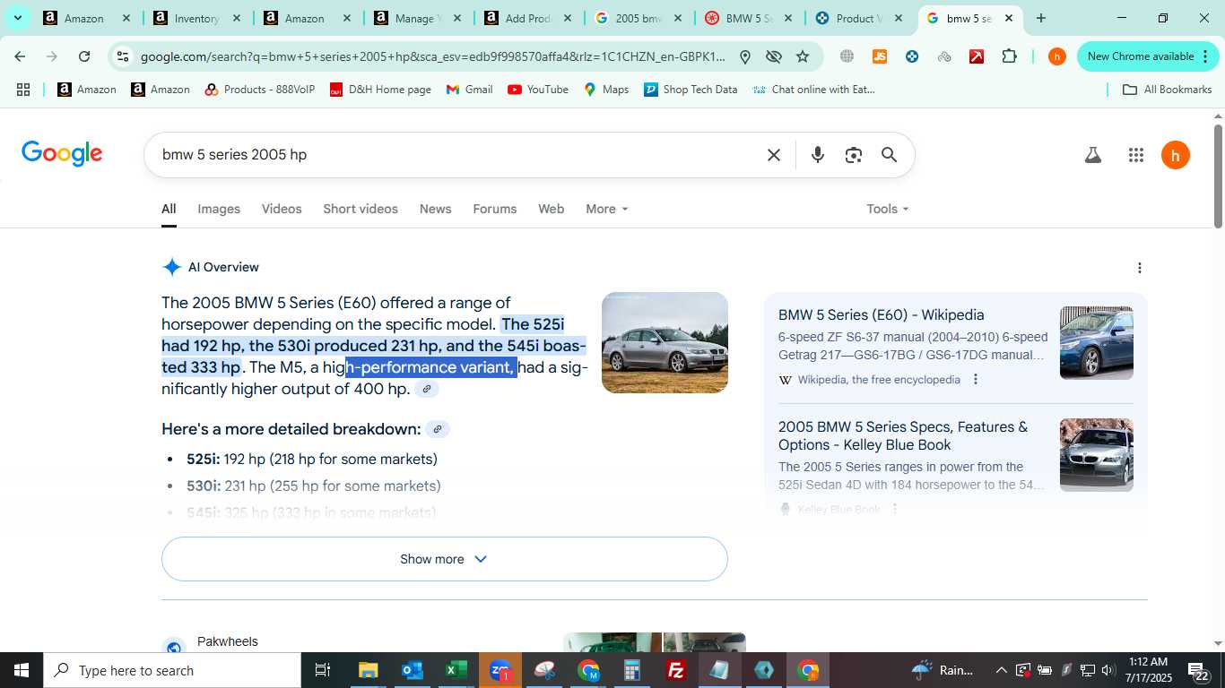Expand the More search filters dropdown

[x=607, y=209]
